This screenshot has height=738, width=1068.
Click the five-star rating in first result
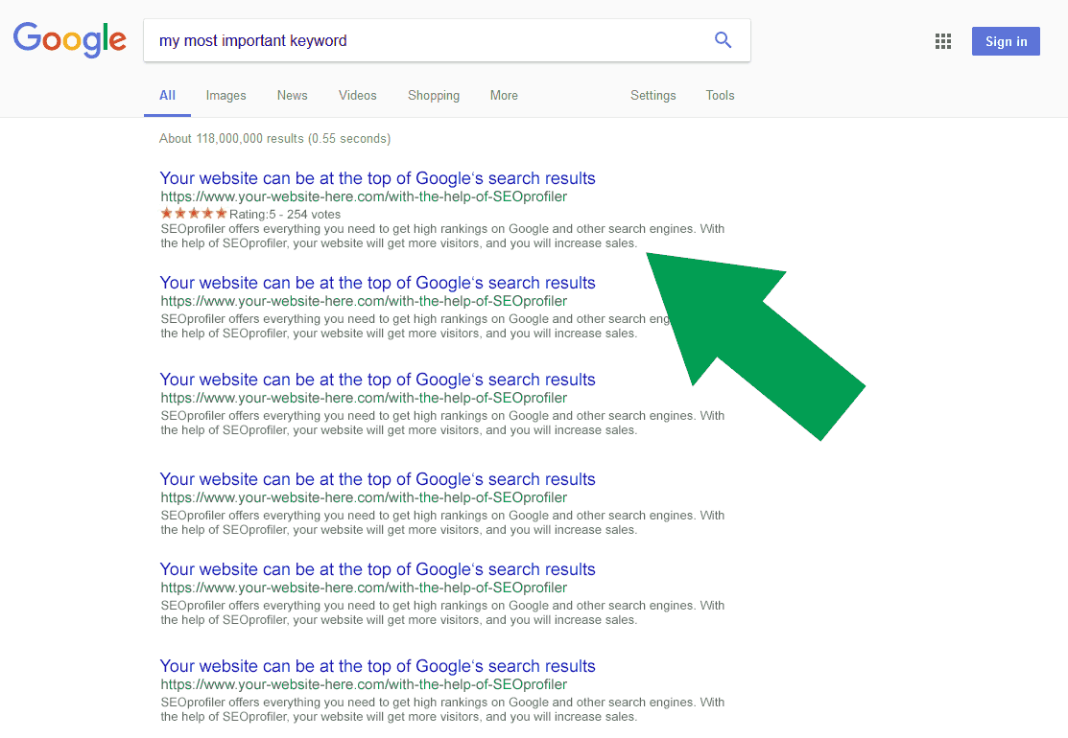point(194,214)
